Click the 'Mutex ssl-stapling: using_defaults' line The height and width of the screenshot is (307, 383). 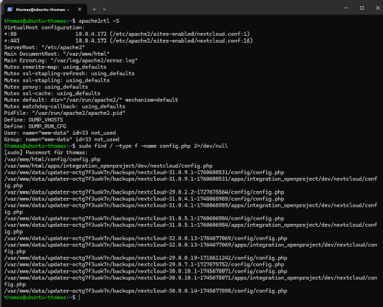(57, 80)
